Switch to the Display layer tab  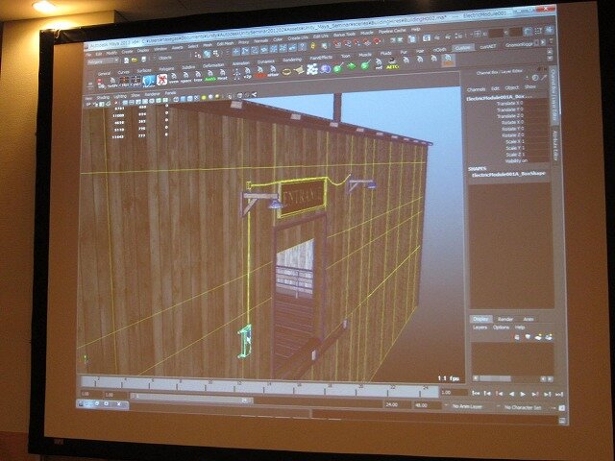[x=480, y=318]
